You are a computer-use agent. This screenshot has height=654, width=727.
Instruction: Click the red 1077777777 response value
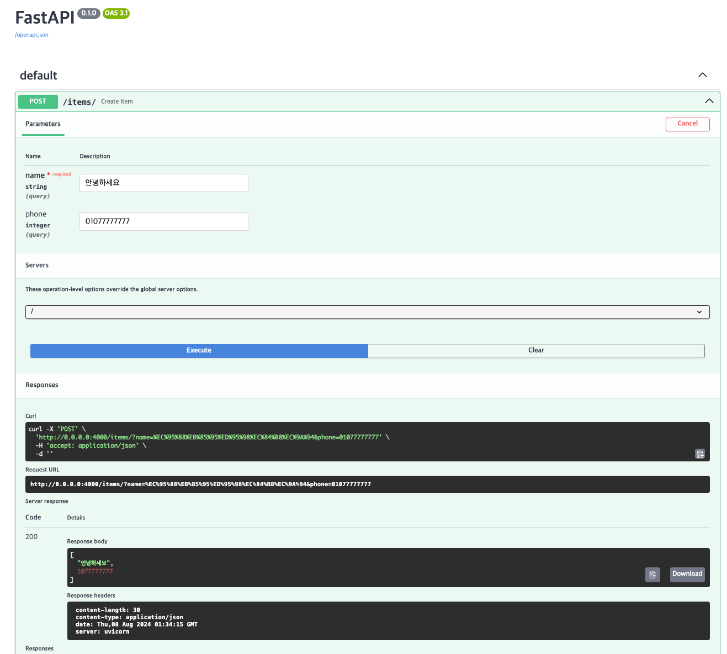[x=95, y=572]
